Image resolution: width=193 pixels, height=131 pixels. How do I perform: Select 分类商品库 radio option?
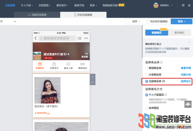(146, 75)
